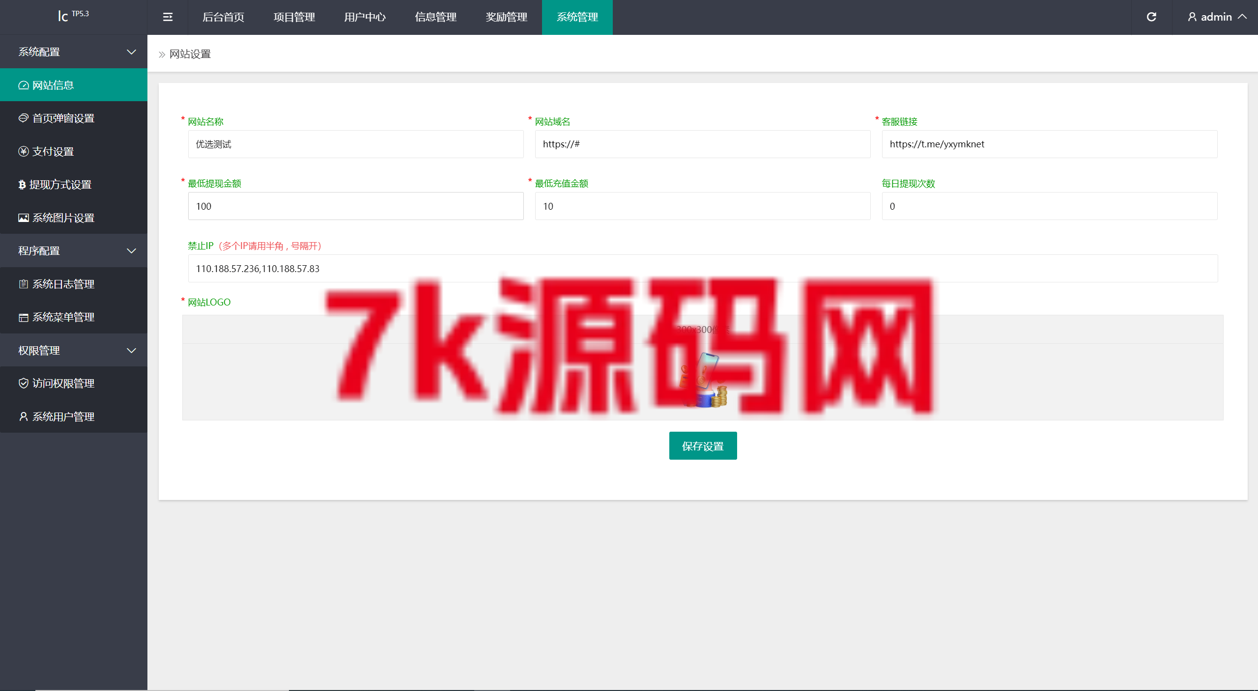Click the 网站LOGO field label
The height and width of the screenshot is (691, 1258).
(x=209, y=303)
